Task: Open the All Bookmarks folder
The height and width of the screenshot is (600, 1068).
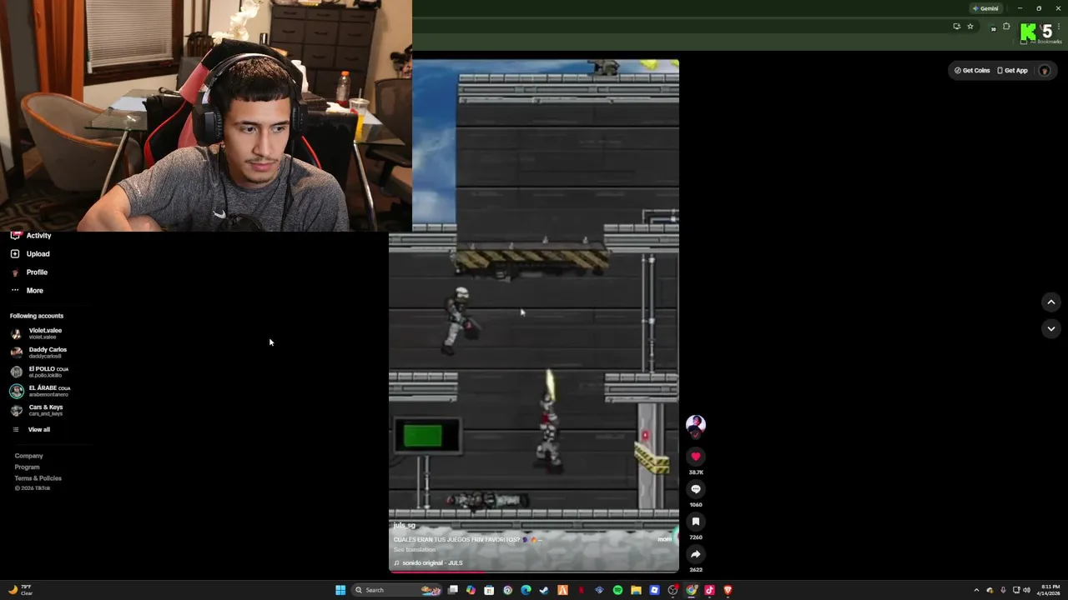Action: tap(1040, 42)
